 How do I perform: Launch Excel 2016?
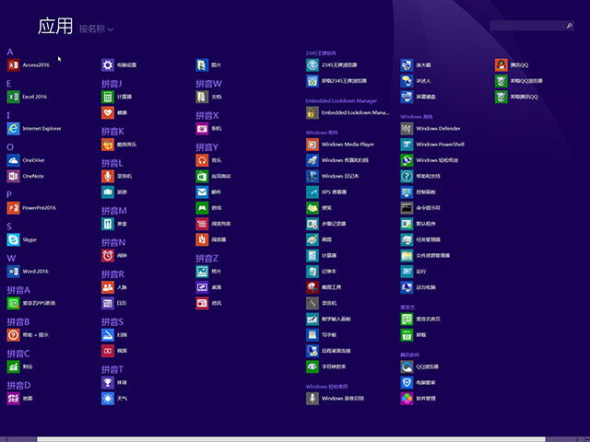tap(27, 97)
